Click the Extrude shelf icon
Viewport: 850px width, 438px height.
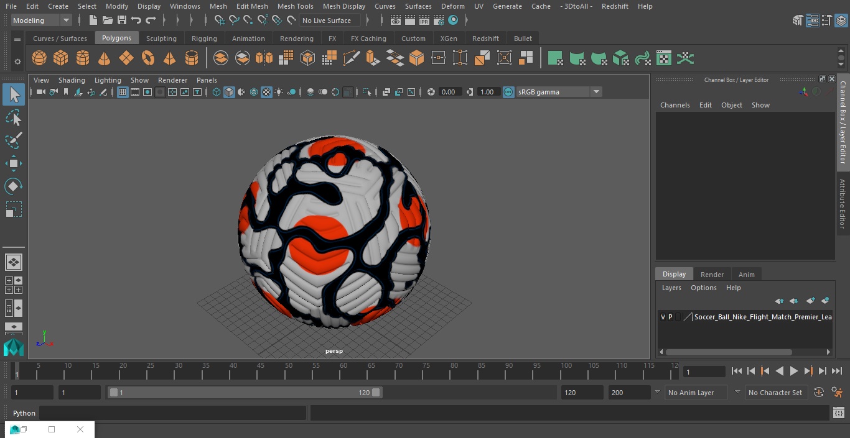point(372,58)
